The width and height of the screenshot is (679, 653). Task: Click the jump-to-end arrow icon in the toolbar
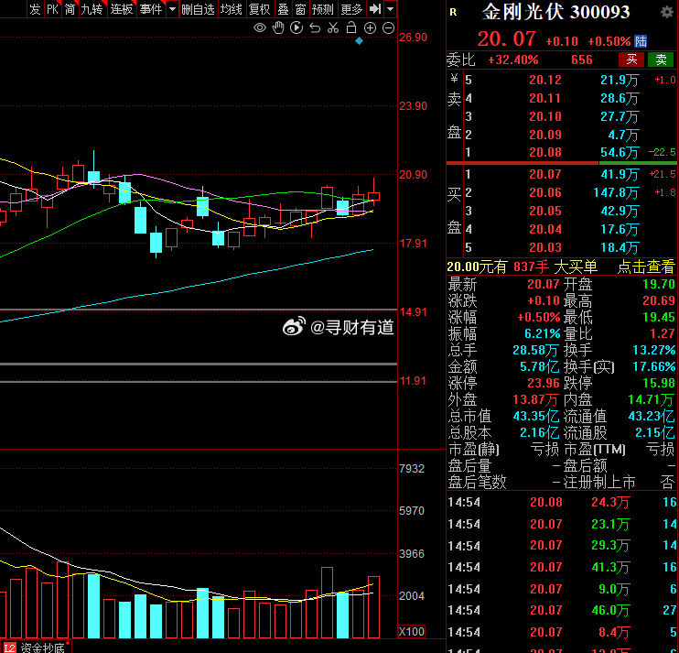pos(375,9)
